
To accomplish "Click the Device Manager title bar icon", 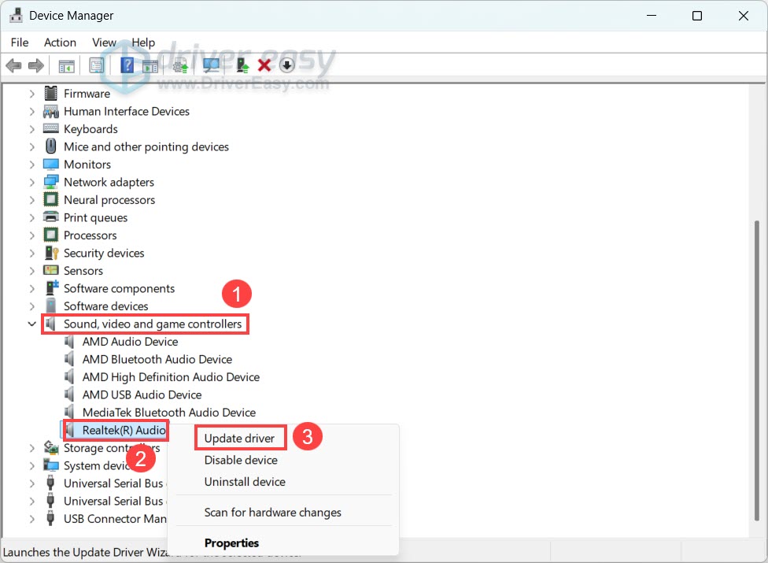I will [17, 15].
